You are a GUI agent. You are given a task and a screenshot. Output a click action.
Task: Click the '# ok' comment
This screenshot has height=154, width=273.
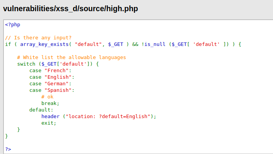pos(47,97)
